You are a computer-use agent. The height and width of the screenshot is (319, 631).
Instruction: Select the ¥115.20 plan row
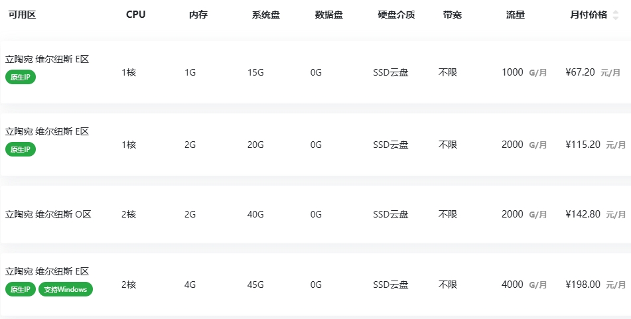click(316, 145)
